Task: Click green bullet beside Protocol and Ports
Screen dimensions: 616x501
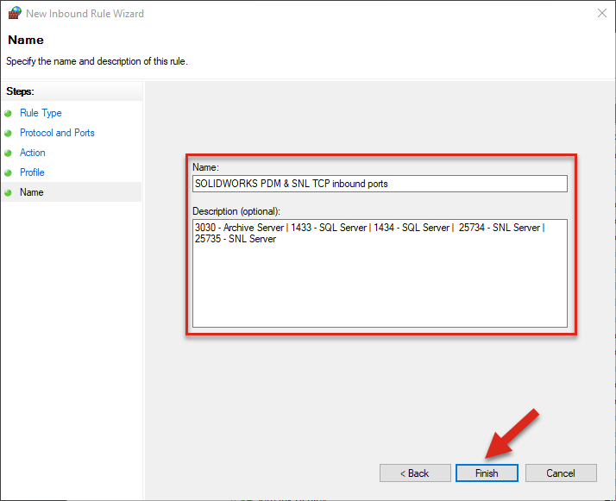Action: click(x=8, y=133)
